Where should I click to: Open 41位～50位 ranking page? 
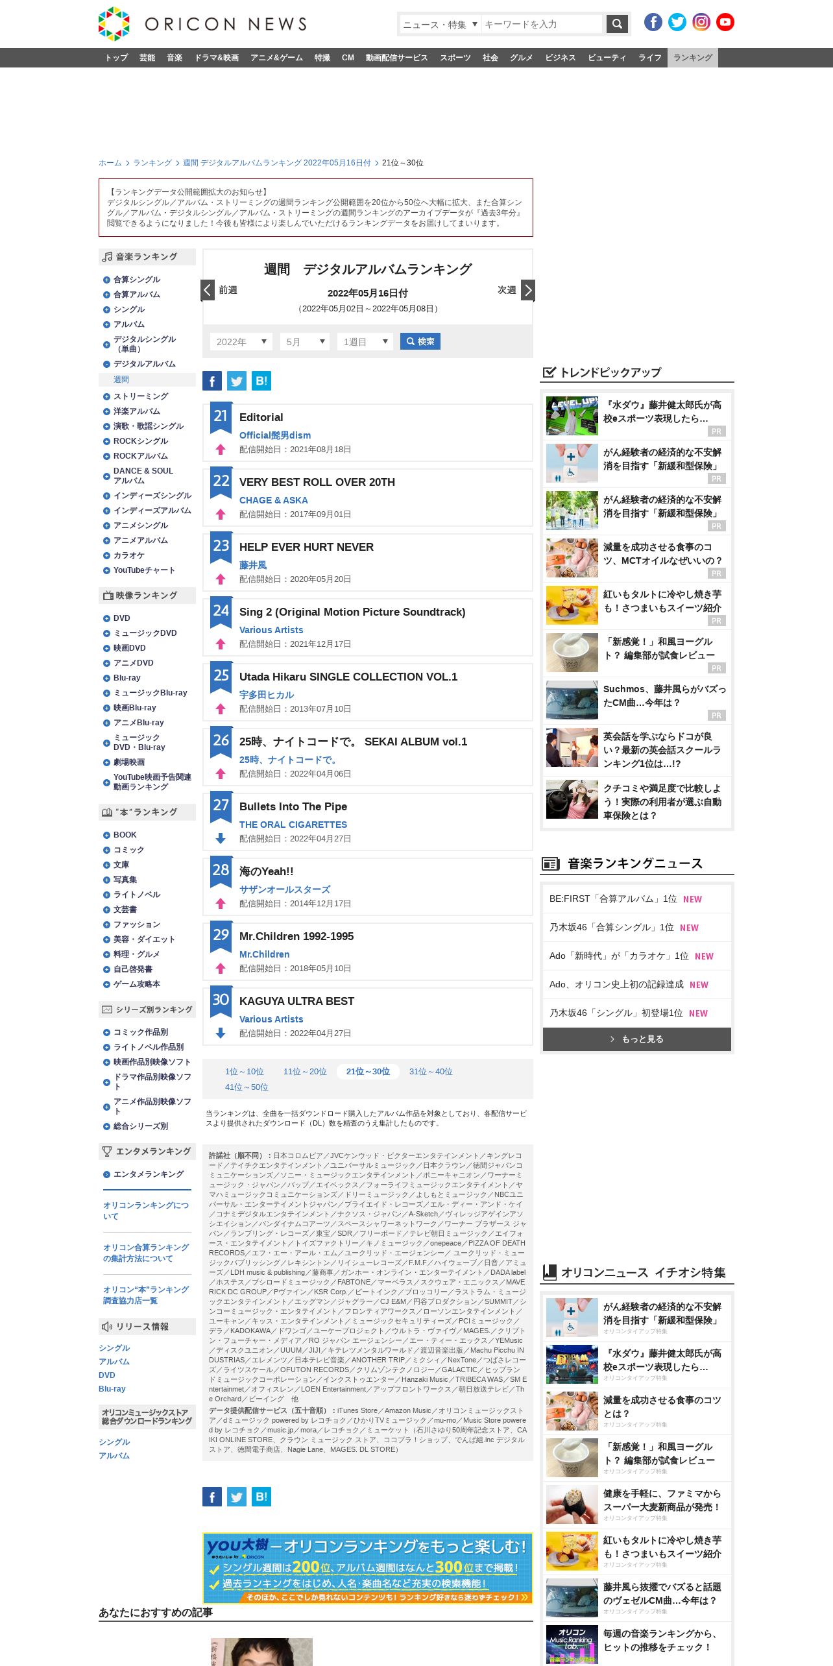tap(247, 1087)
